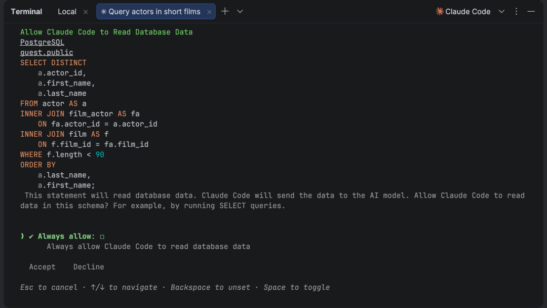The width and height of the screenshot is (547, 308).
Task: Click Accept to allow the query
Action: (42, 267)
